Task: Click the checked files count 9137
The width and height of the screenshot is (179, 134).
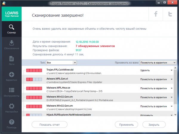Action: tap(78, 50)
